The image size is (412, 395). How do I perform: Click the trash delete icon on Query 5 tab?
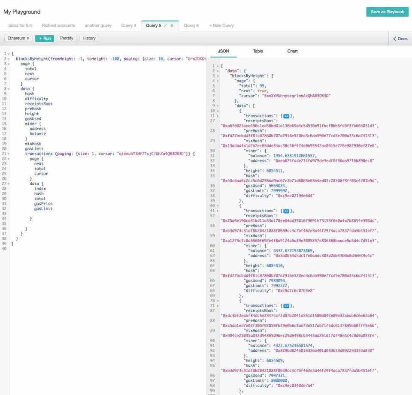172,26
